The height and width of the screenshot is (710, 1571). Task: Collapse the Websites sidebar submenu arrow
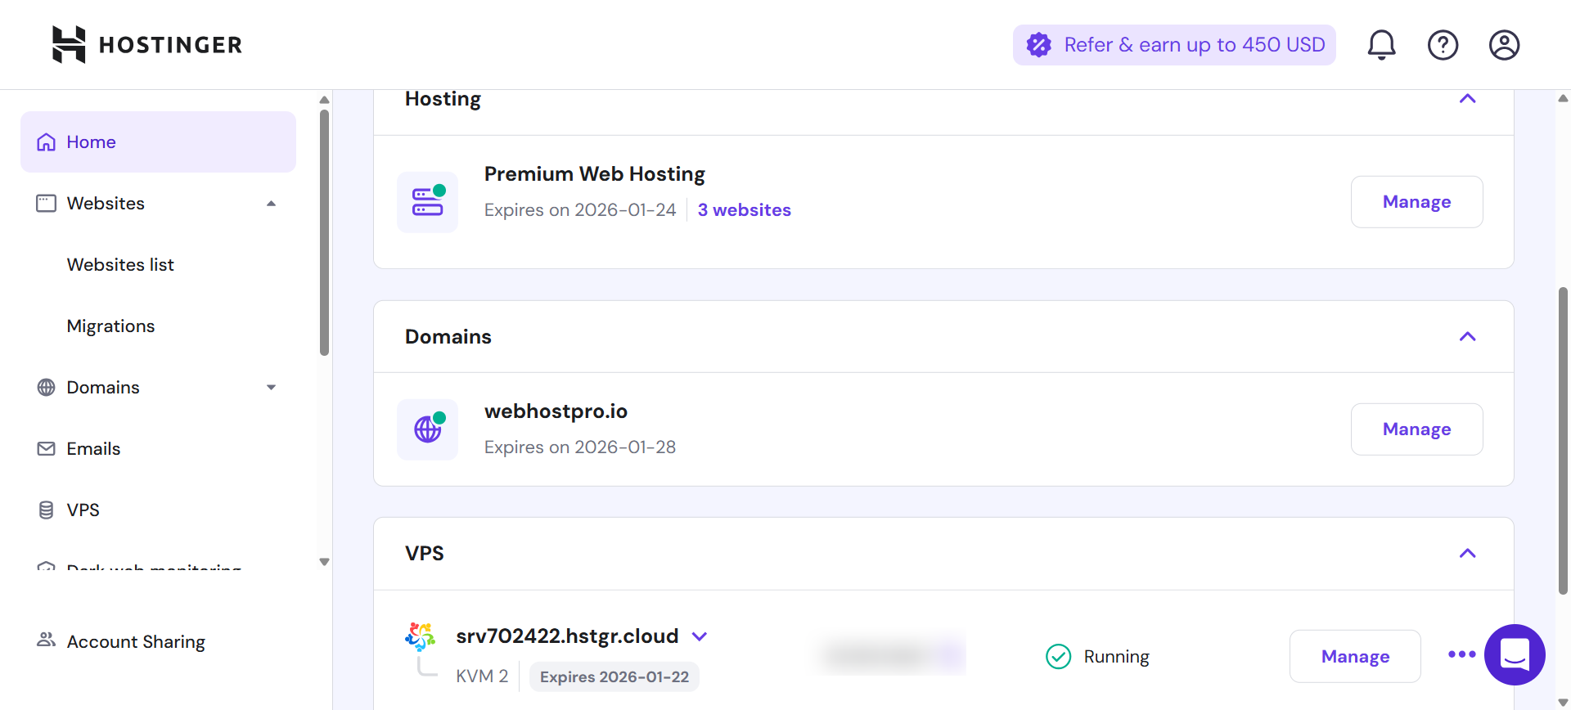point(271,203)
